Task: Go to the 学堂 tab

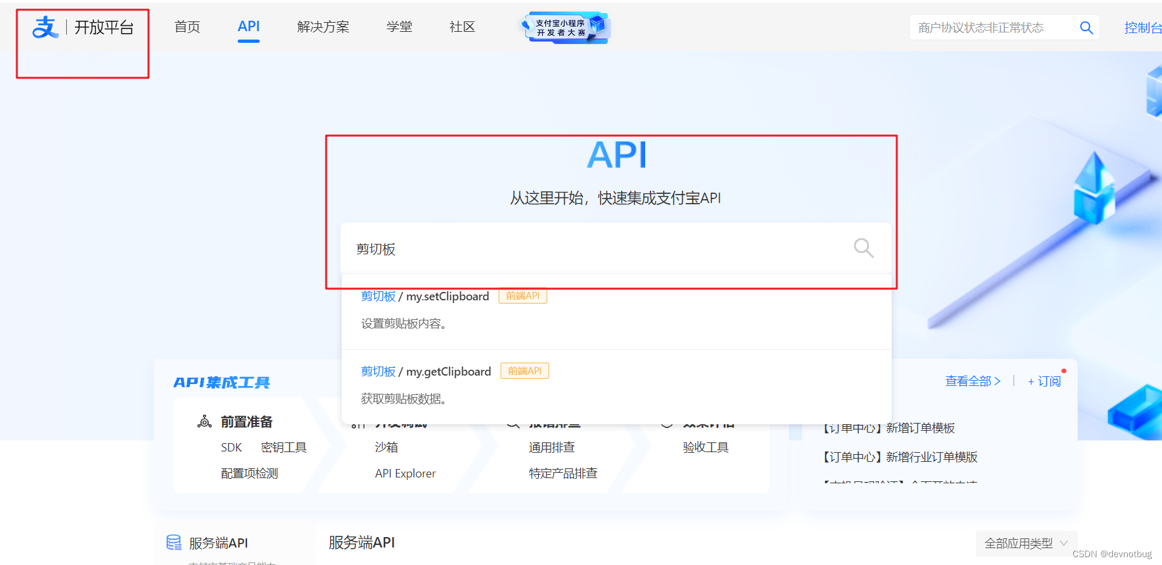Action: [399, 27]
